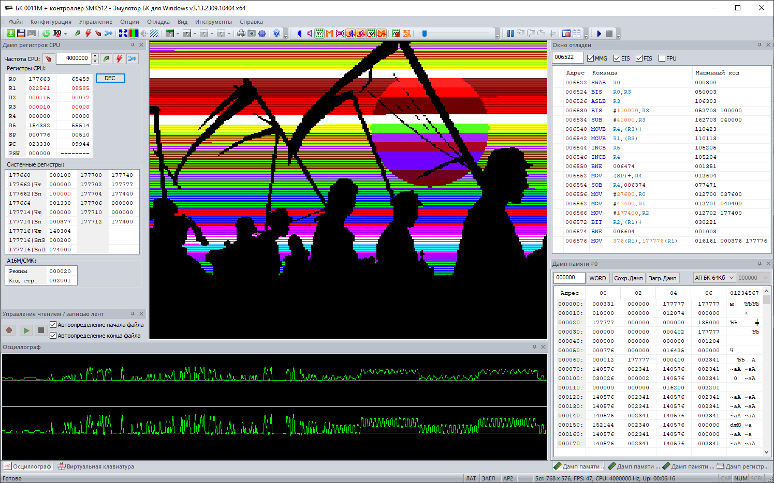Click the blue help question mark icon
The height and width of the screenshot is (483, 774).
tap(276, 34)
